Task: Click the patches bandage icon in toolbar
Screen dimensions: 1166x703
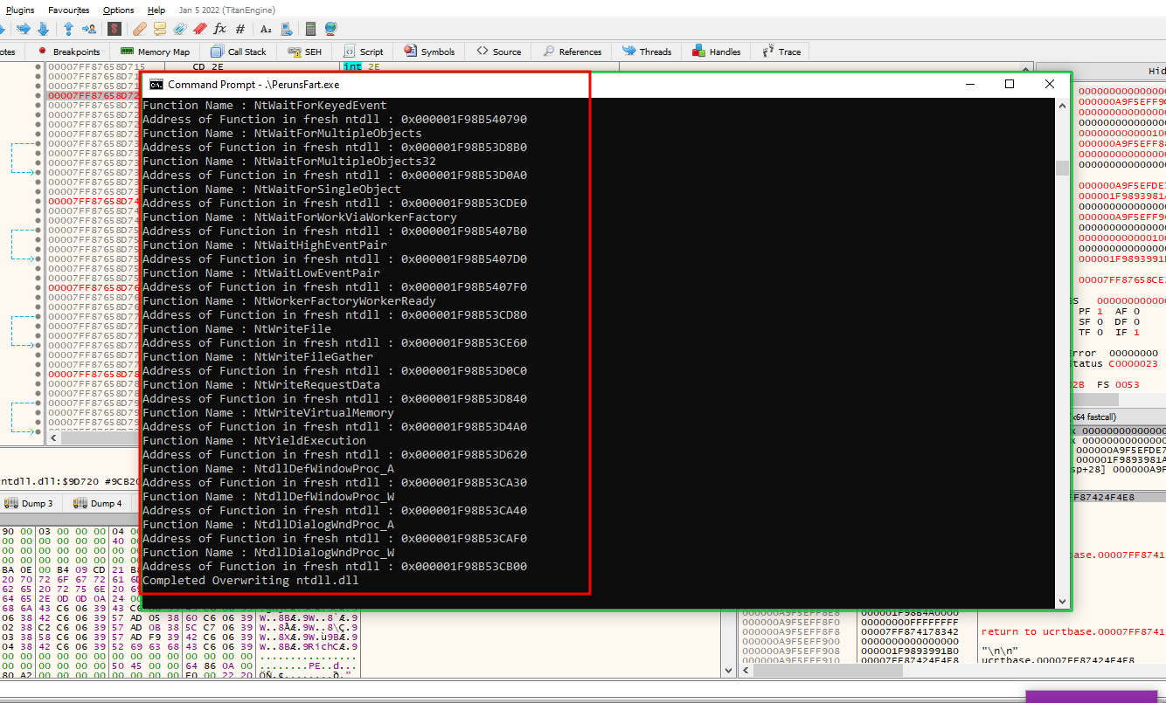Action: click(x=139, y=29)
